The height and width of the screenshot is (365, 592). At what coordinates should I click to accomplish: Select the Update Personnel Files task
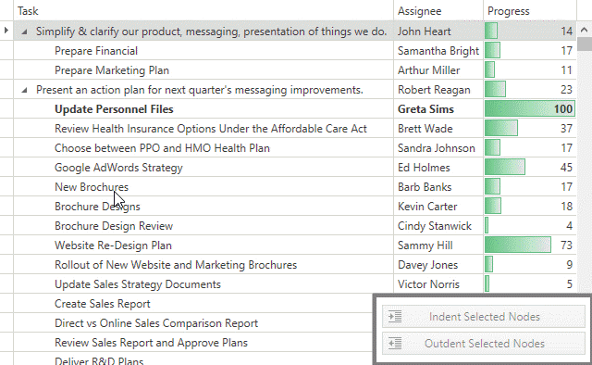(114, 109)
